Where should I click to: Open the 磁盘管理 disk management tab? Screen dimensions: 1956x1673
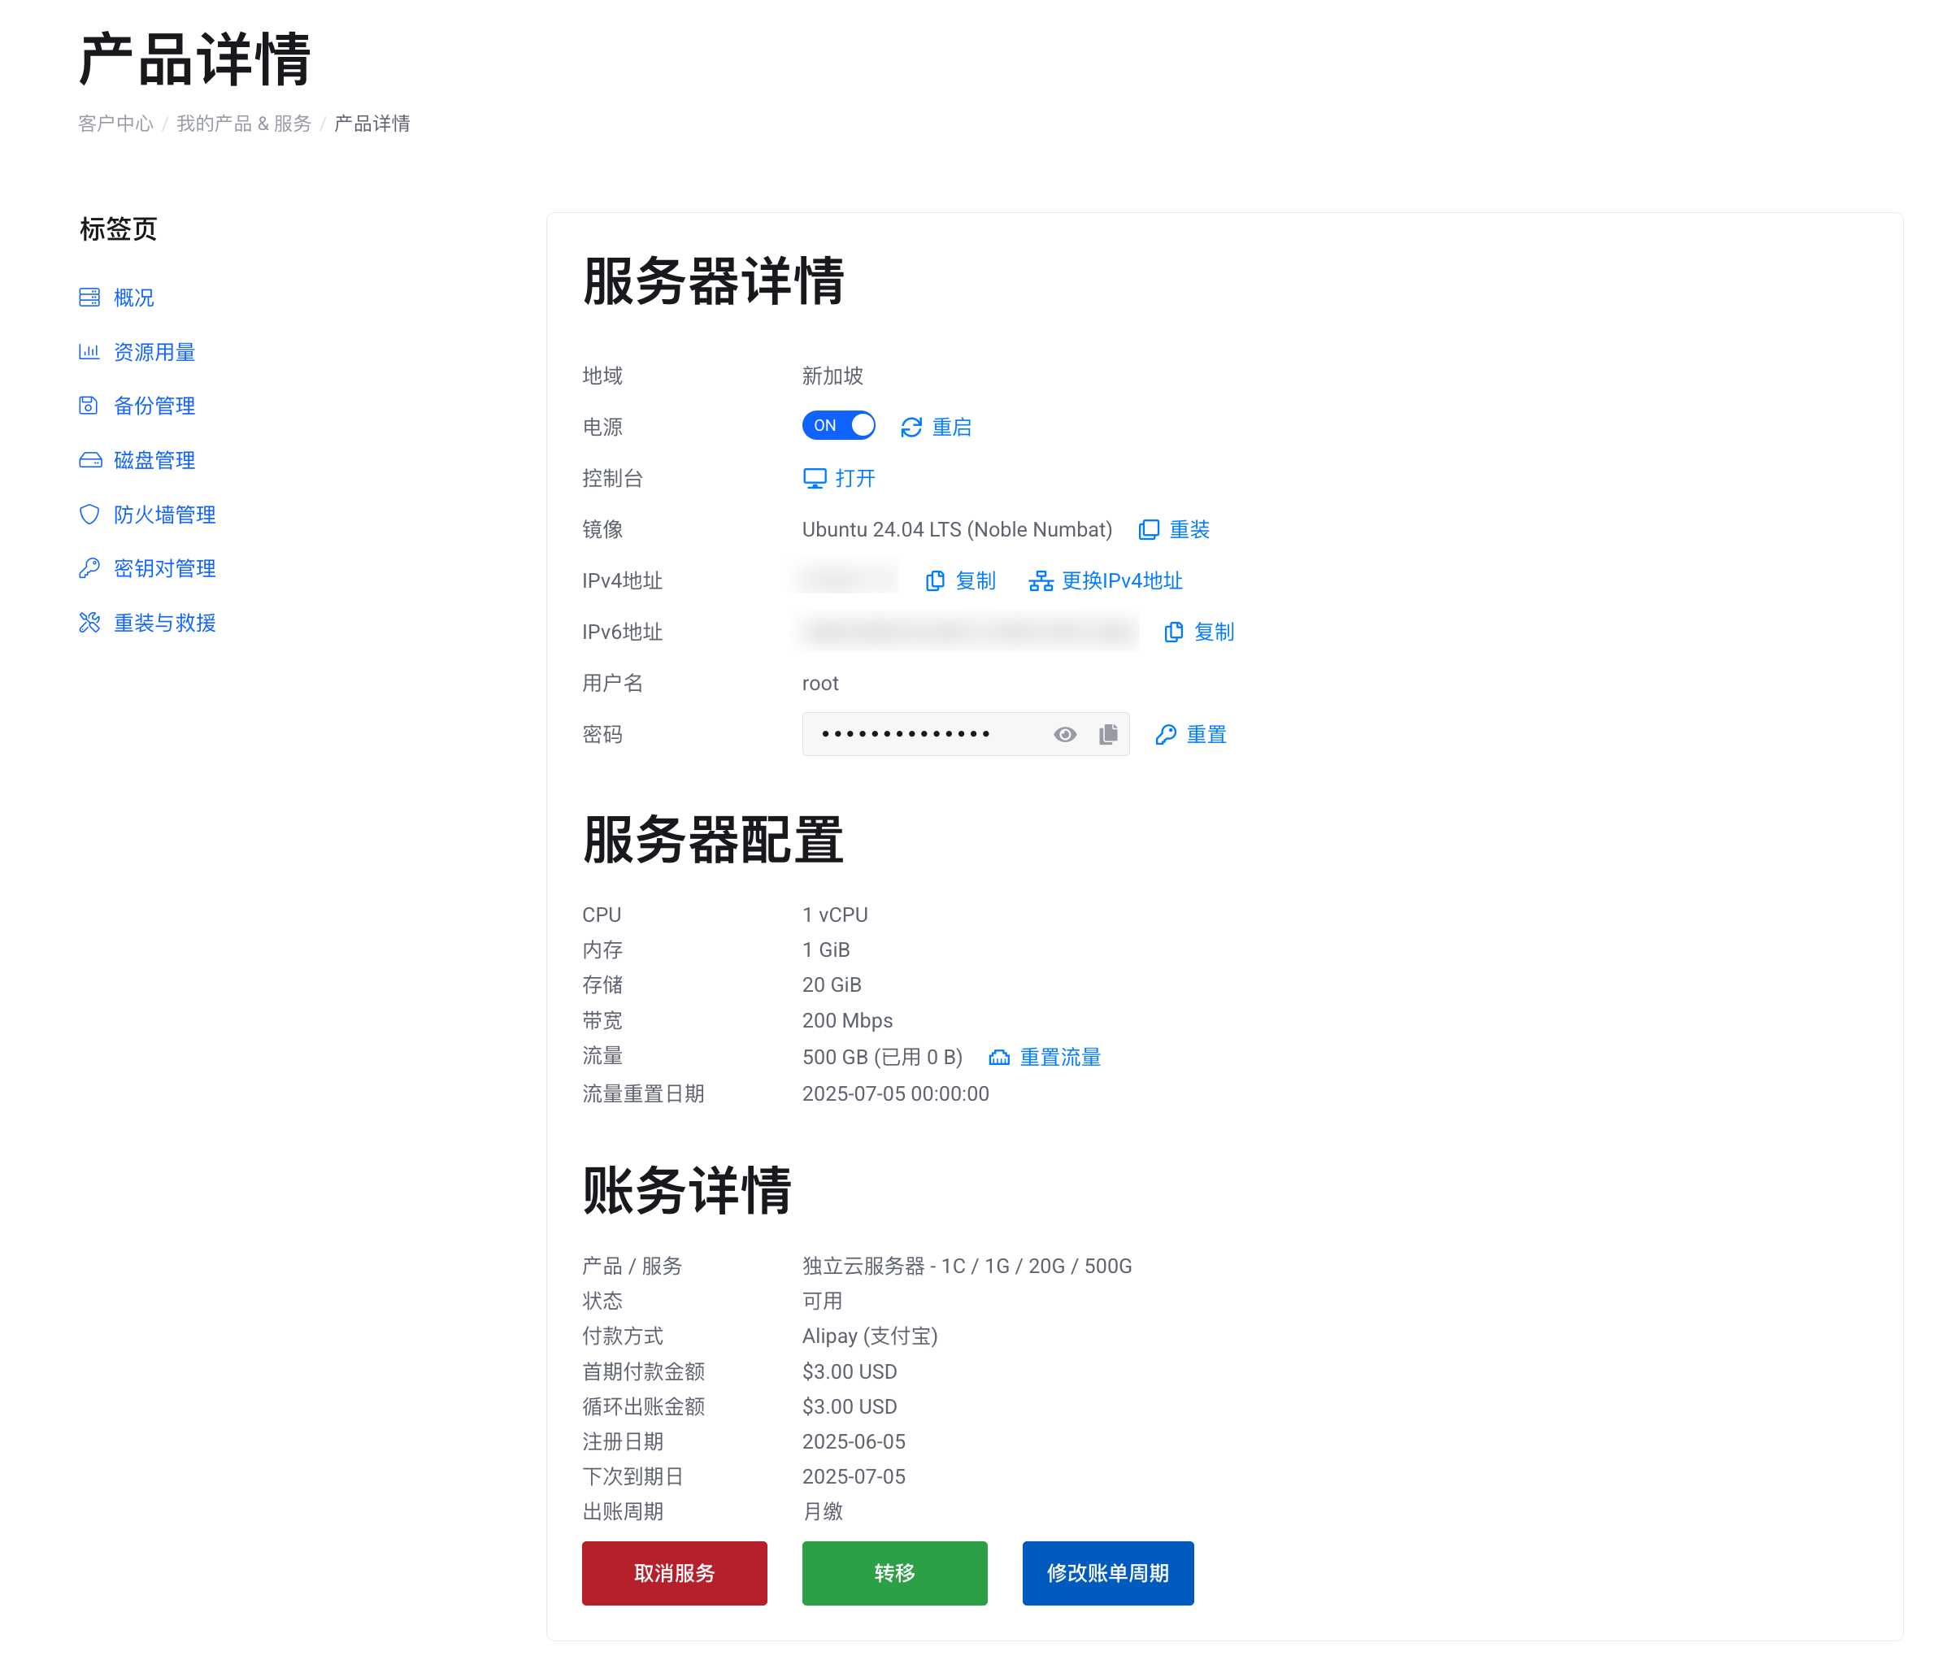154,461
